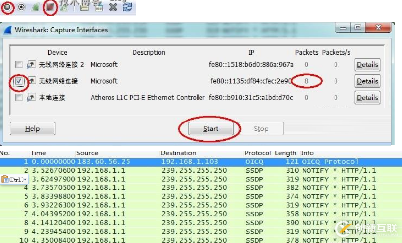Image resolution: width=402 pixels, height=243 pixels.
Task: Select the SSDP packet of length 374
Action: [201, 196]
